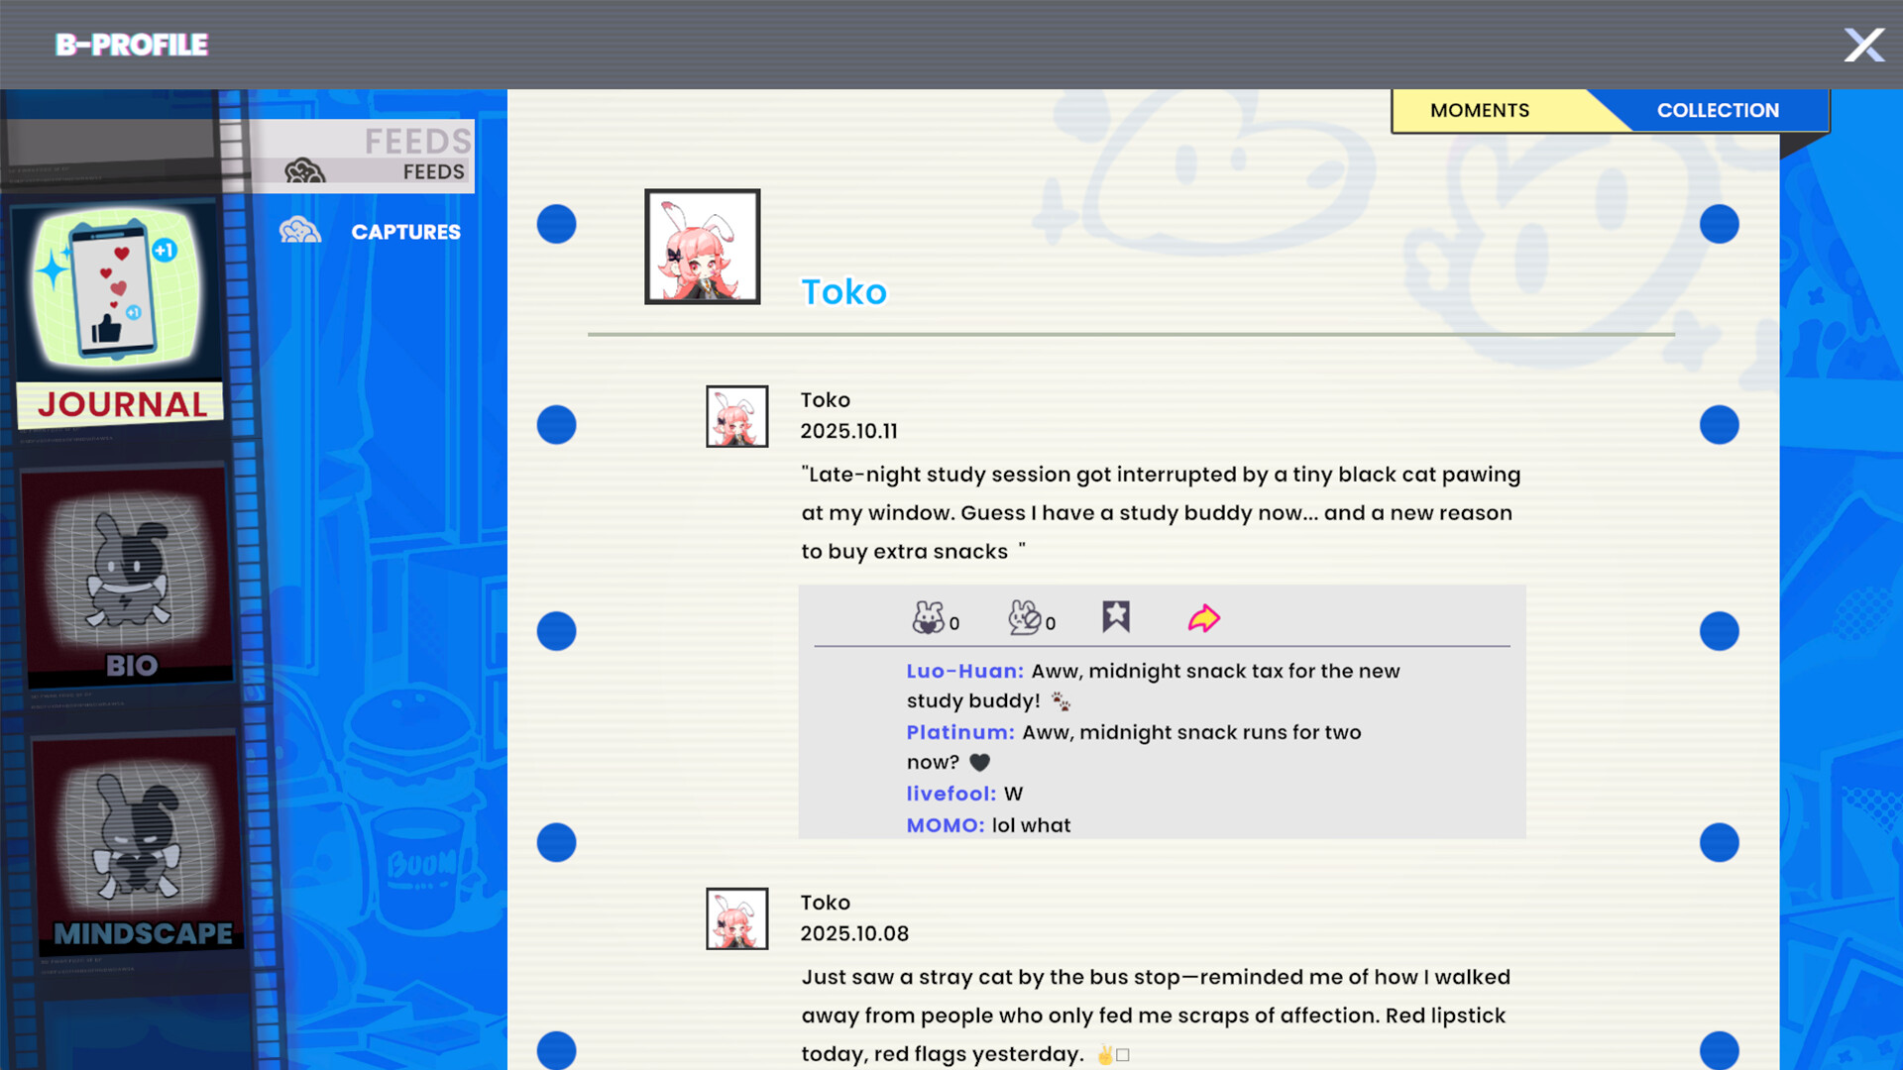Expand the comments under Luo-Huan's reply

click(x=964, y=671)
